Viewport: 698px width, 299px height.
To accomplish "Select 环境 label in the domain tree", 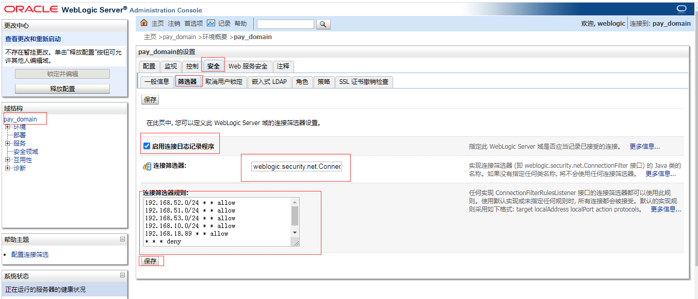I will (20, 127).
